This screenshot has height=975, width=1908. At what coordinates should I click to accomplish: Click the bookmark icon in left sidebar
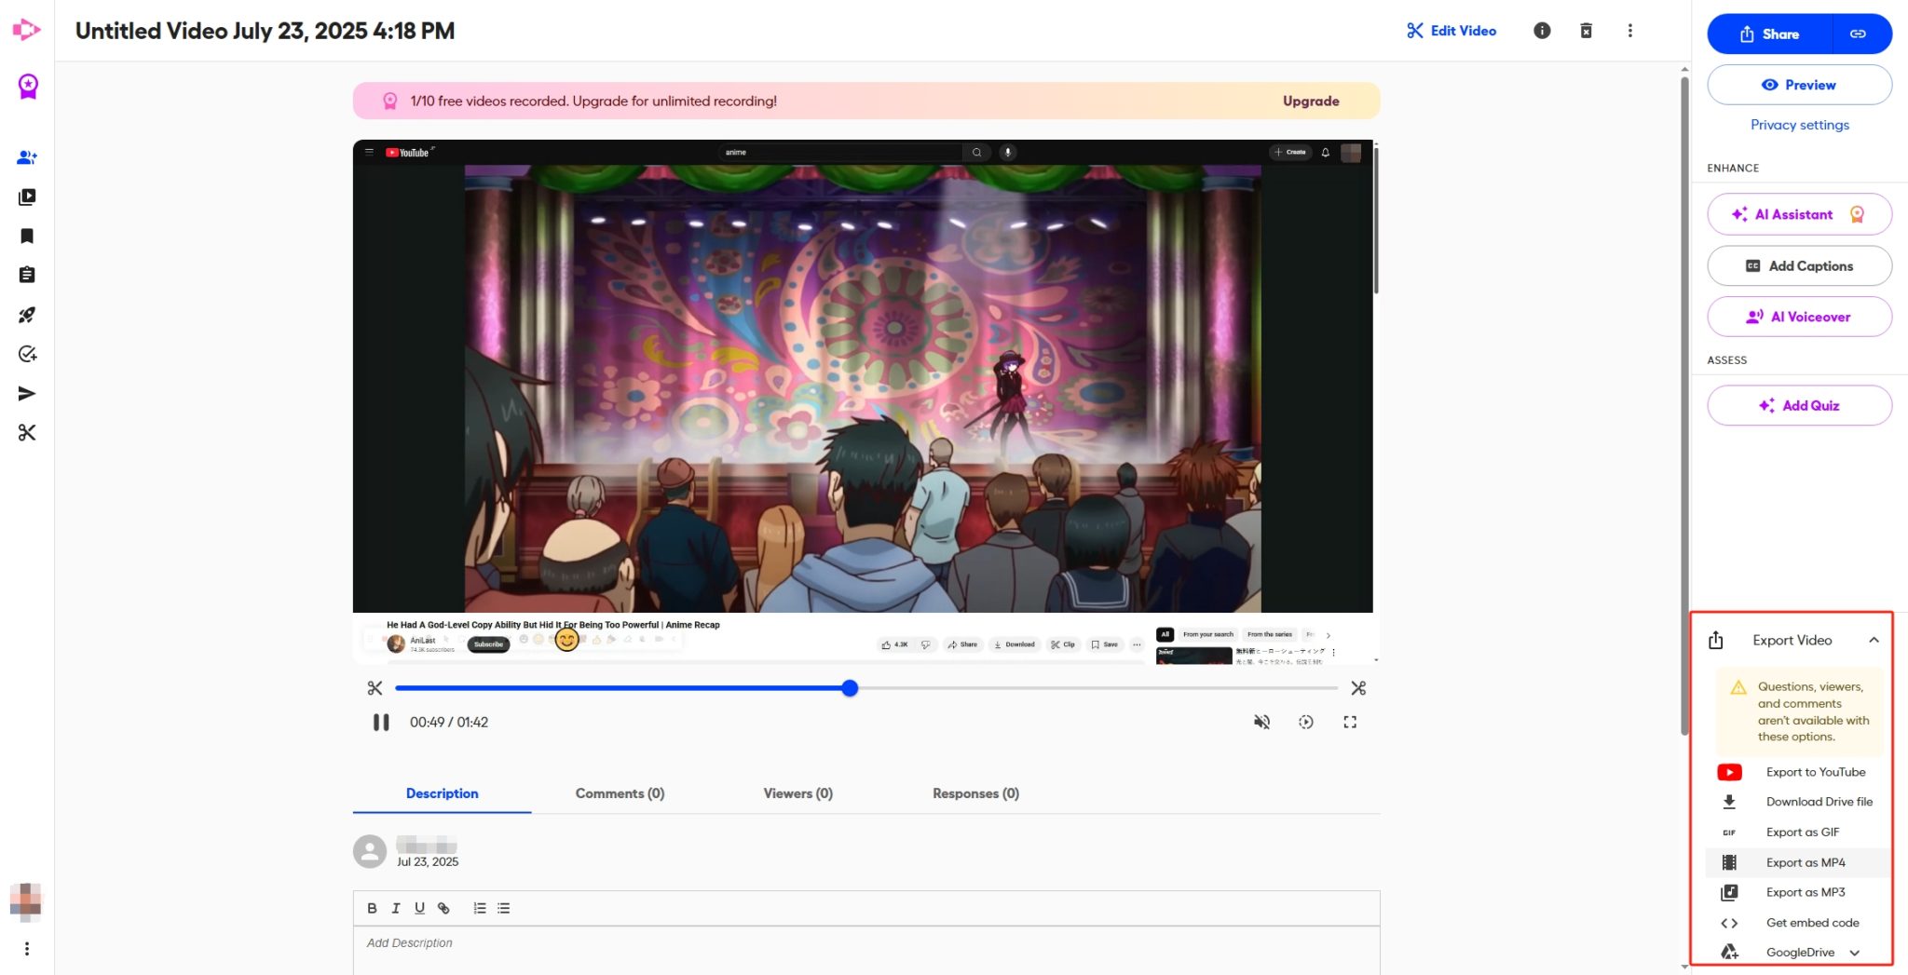click(x=27, y=236)
